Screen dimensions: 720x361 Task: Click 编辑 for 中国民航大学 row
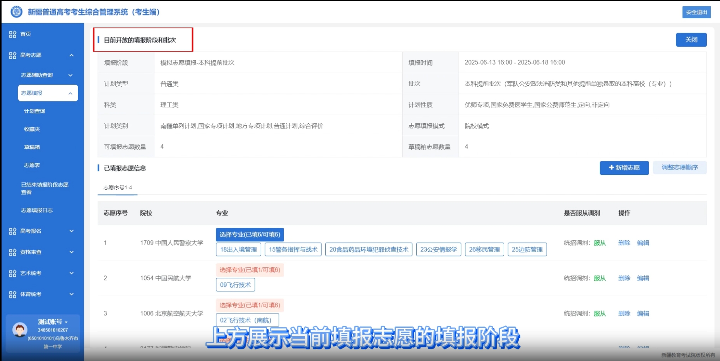tap(643, 278)
